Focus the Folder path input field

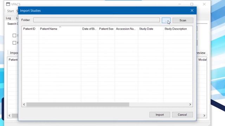[97, 20]
